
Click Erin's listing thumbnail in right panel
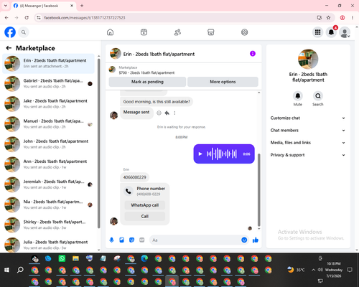point(308,59)
